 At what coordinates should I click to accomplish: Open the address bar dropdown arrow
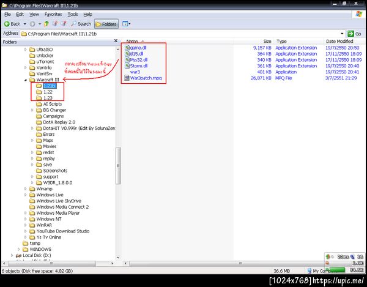pyautogui.click(x=342, y=34)
